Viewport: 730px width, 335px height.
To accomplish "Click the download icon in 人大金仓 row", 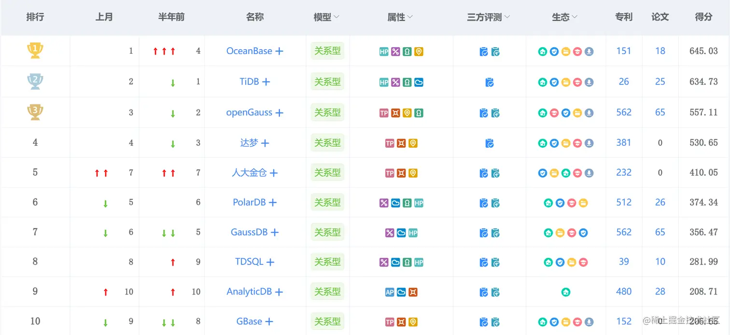I will 589,173.
